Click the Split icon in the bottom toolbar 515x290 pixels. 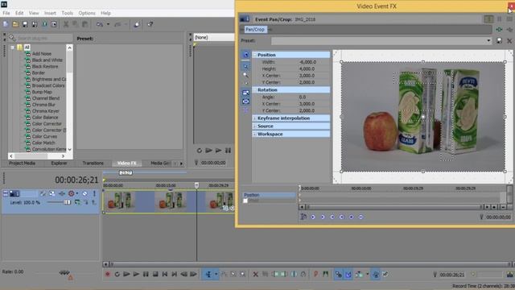(x=294, y=274)
